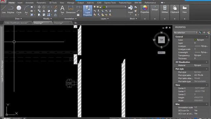Open the Clipboard panel
This screenshot has height=119, width=211.
[x=175, y=9]
